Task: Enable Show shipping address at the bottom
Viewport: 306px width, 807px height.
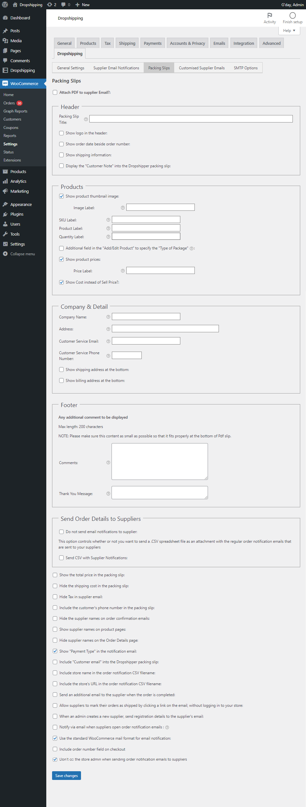Action: click(61, 370)
